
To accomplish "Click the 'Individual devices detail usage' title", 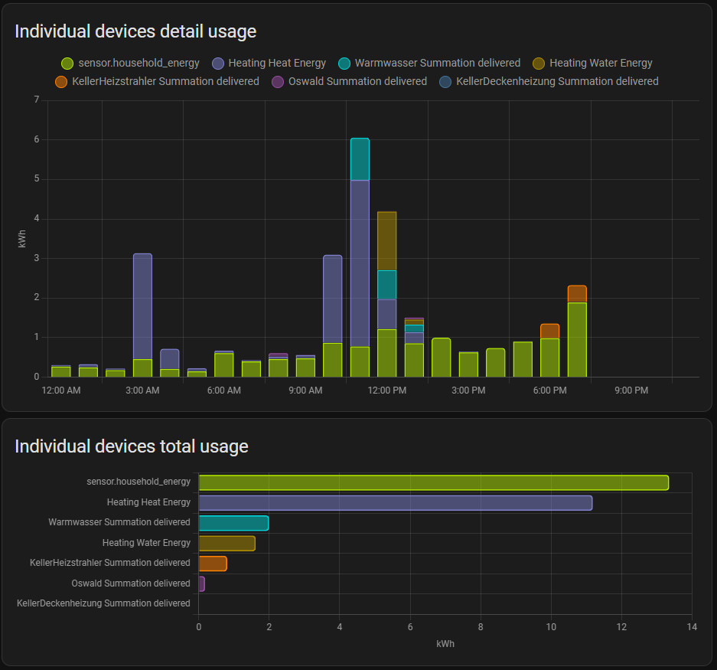I will (x=135, y=31).
